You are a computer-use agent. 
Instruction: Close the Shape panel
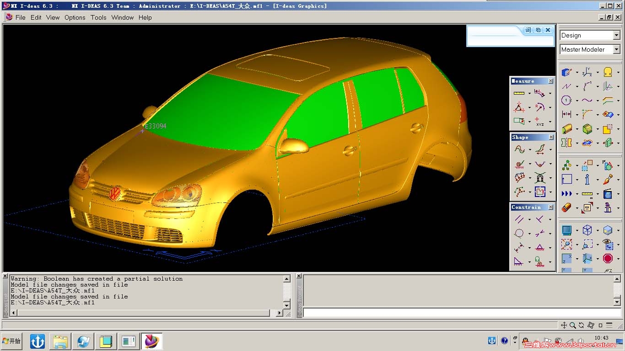click(x=551, y=137)
